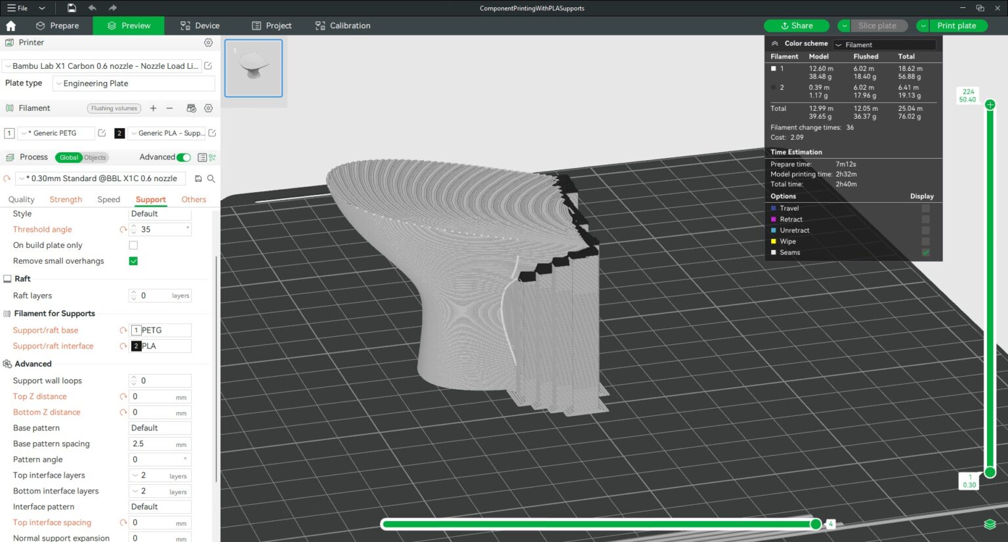Open Printer settings via the gear icon
The height and width of the screenshot is (542, 1008).
coord(208,42)
